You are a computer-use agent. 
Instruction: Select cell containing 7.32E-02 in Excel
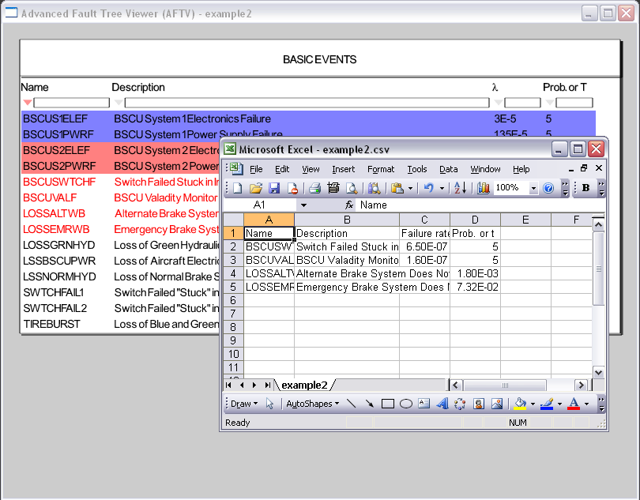(476, 287)
